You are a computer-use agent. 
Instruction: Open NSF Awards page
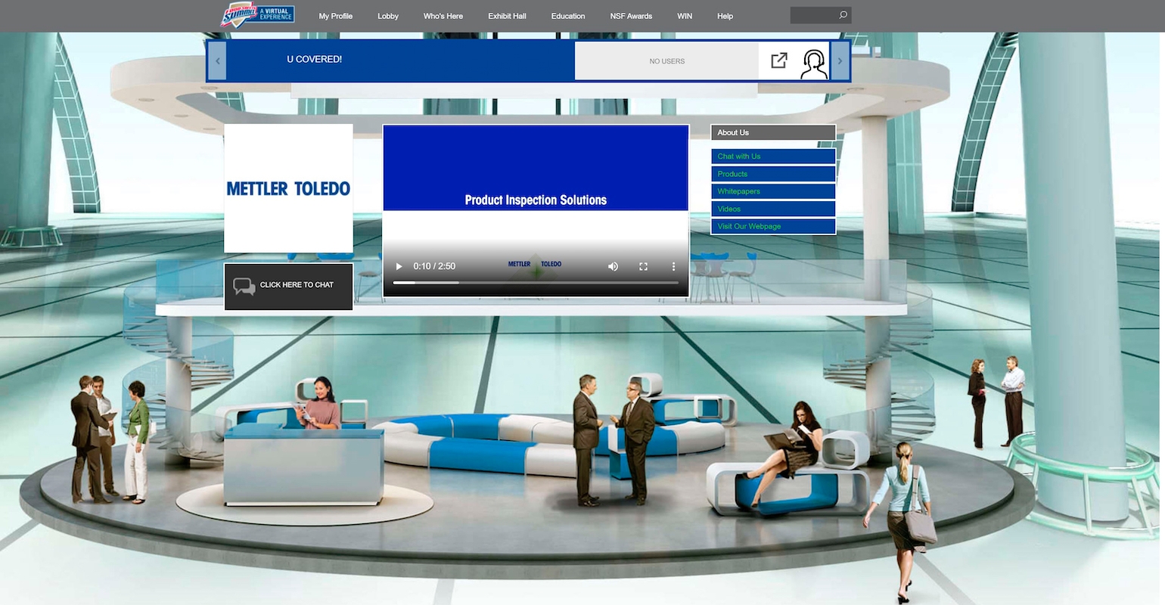tap(631, 16)
